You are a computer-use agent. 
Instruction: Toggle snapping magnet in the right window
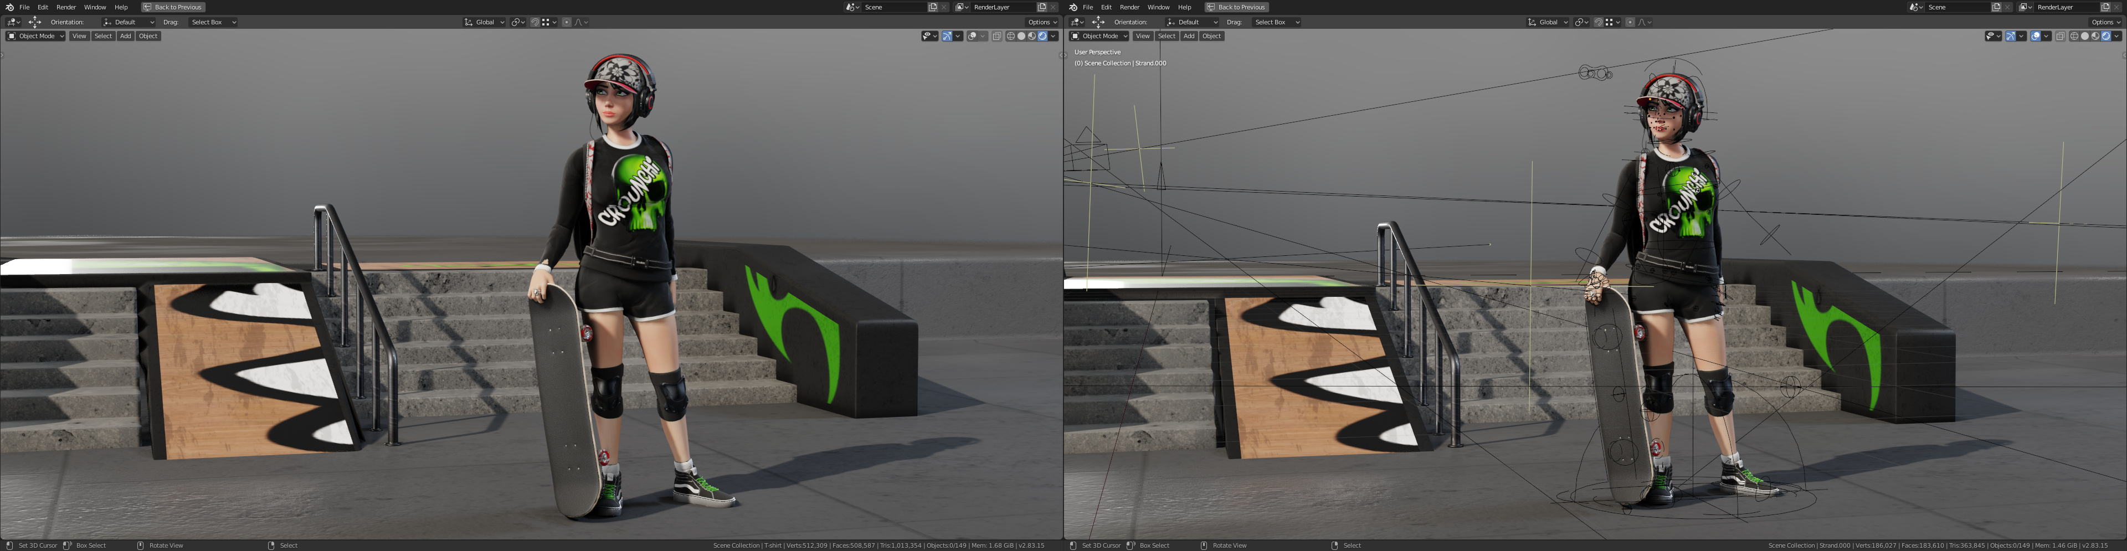click(1599, 22)
